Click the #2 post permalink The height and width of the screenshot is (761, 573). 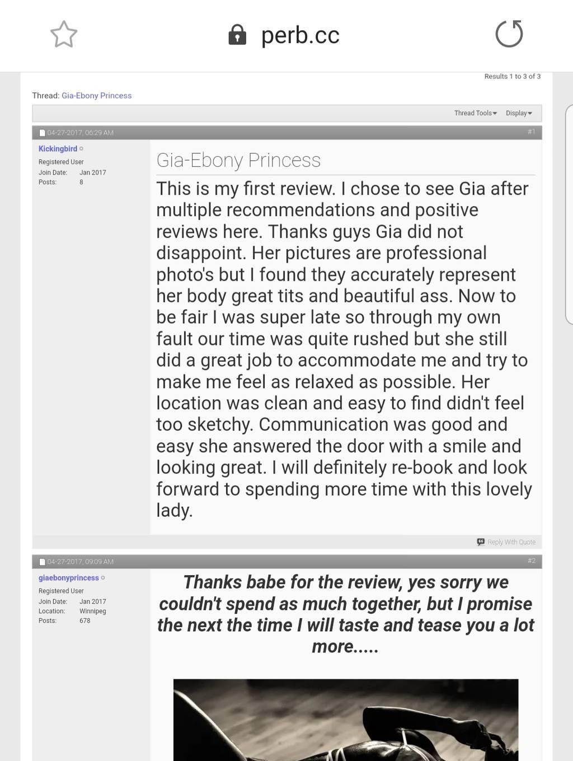click(x=532, y=561)
